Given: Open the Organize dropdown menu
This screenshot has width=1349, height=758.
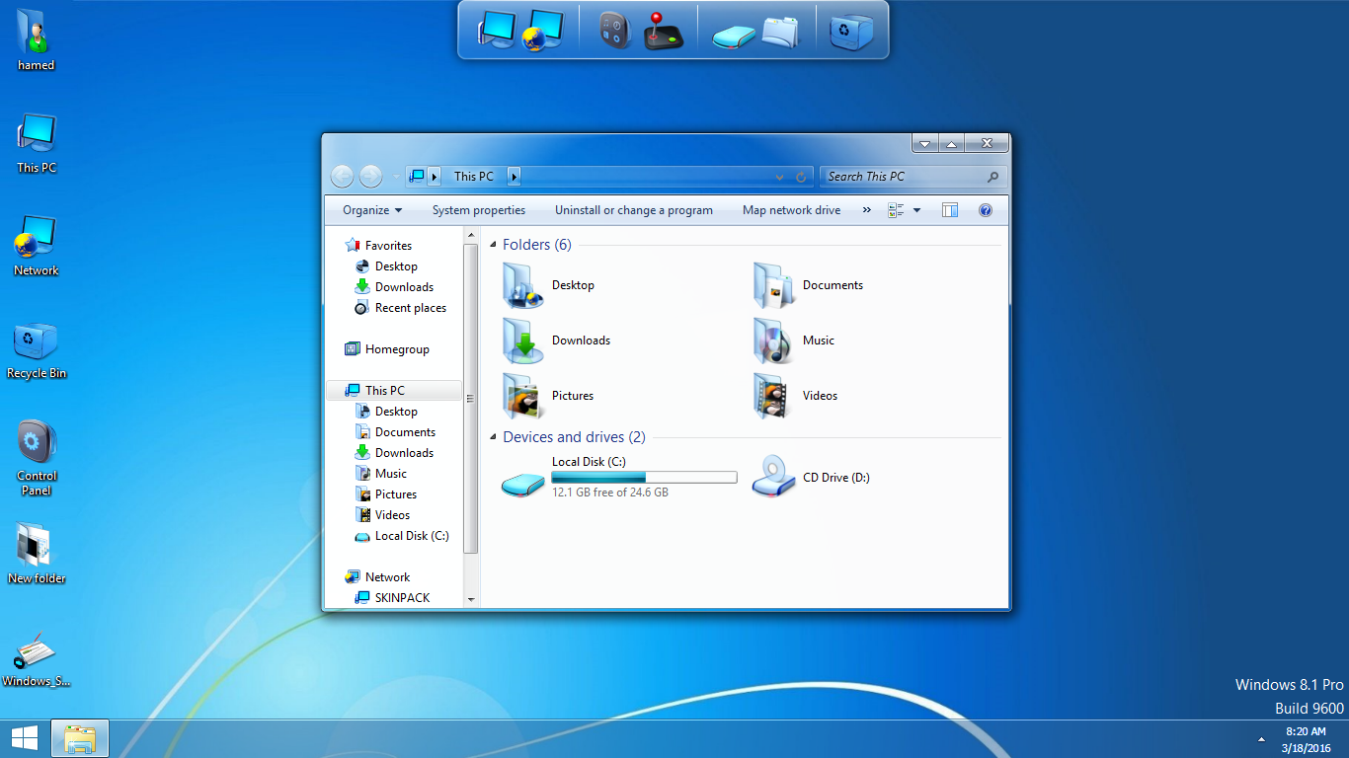Looking at the screenshot, I should click(x=371, y=209).
